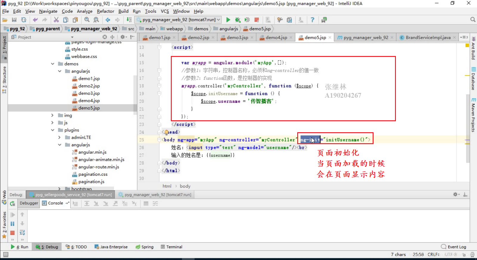Click the Undo arrow icon

tap(35, 20)
